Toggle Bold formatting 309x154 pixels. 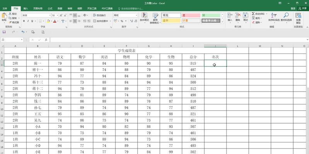pos(24,21)
